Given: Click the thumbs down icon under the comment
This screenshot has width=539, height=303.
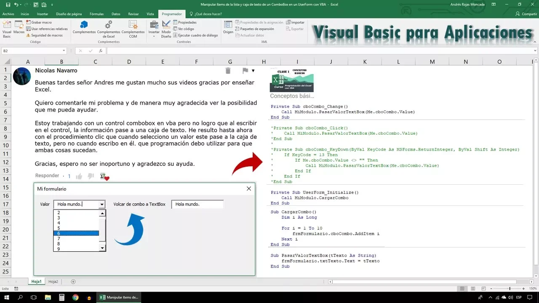Looking at the screenshot, I should [91, 176].
